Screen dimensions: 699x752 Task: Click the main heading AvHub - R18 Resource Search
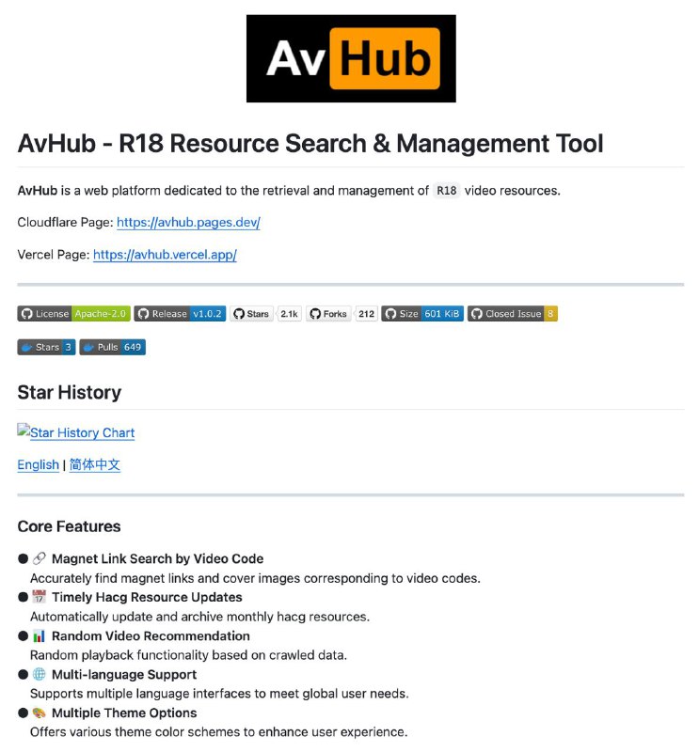(310, 144)
